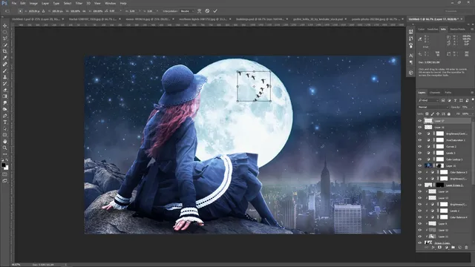This screenshot has height=267, width=475.
Task: Switch to the Paths tab
Action: (448, 93)
